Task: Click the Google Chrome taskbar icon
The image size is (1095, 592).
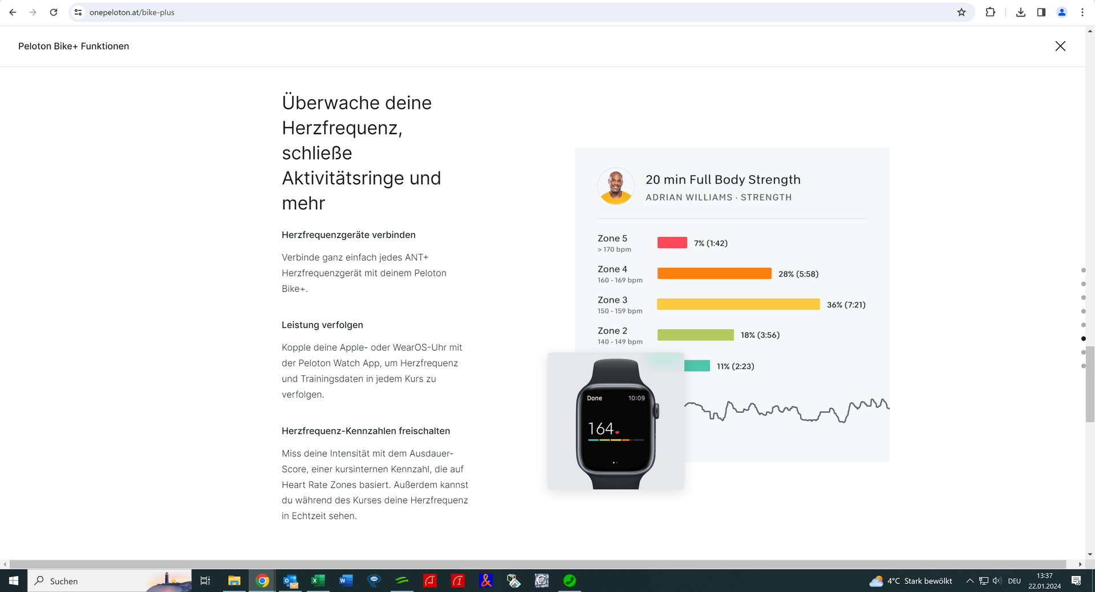Action: tap(262, 581)
